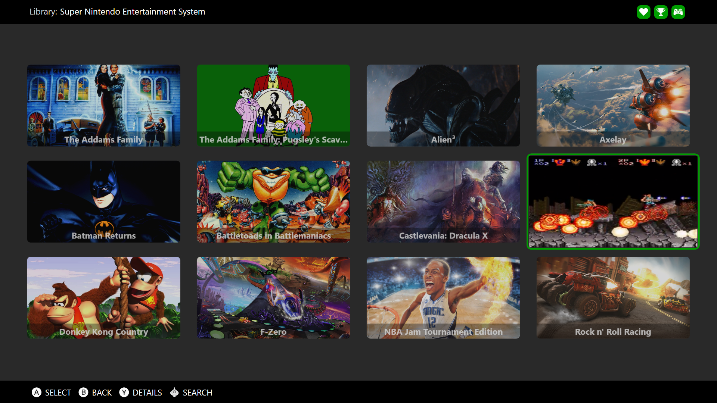
Task: Click the green gamepad controller icon
Action: [678, 12]
